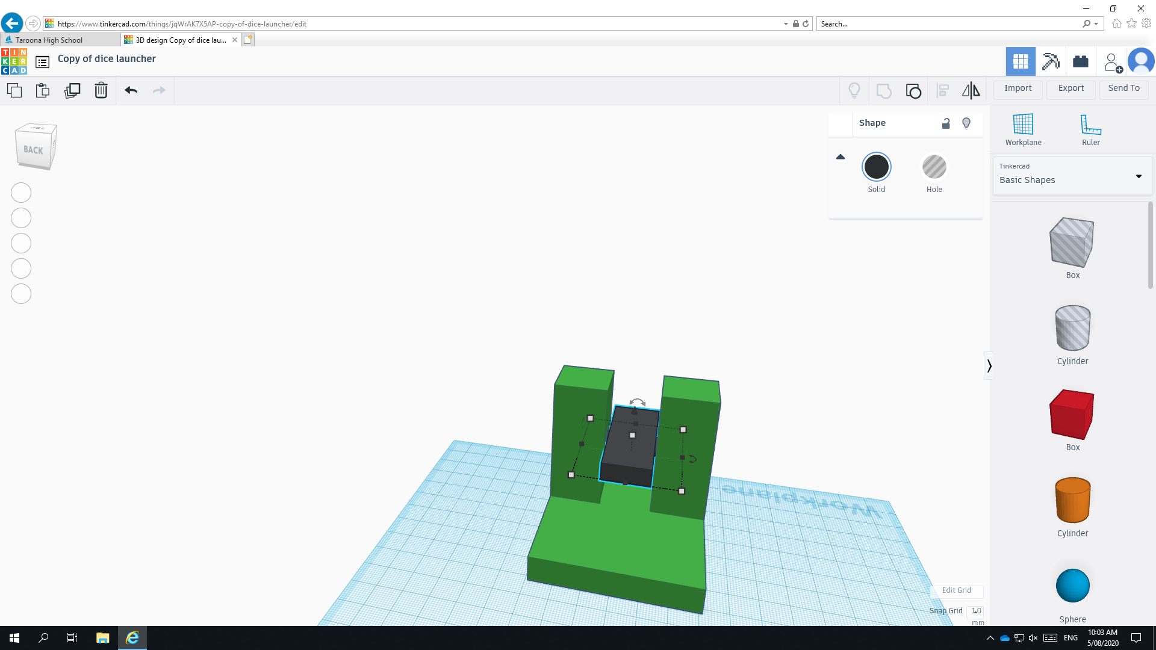Viewport: 1156px width, 650px height.
Task: Toggle the lock on the selected shape
Action: [x=946, y=123]
